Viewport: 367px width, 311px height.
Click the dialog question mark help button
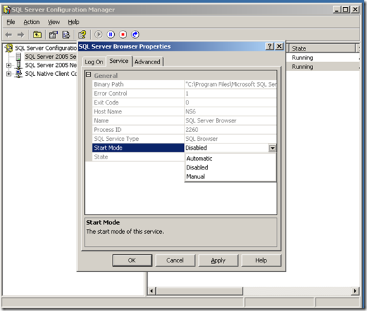[269, 46]
